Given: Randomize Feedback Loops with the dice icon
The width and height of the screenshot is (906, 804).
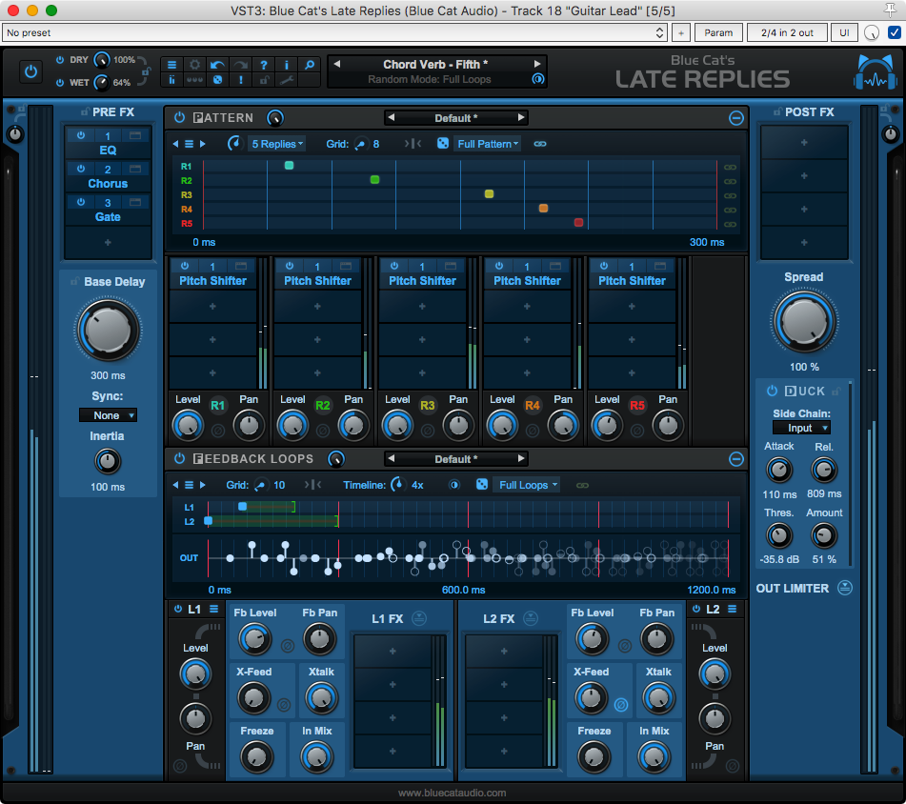Looking at the screenshot, I should pos(482,485).
